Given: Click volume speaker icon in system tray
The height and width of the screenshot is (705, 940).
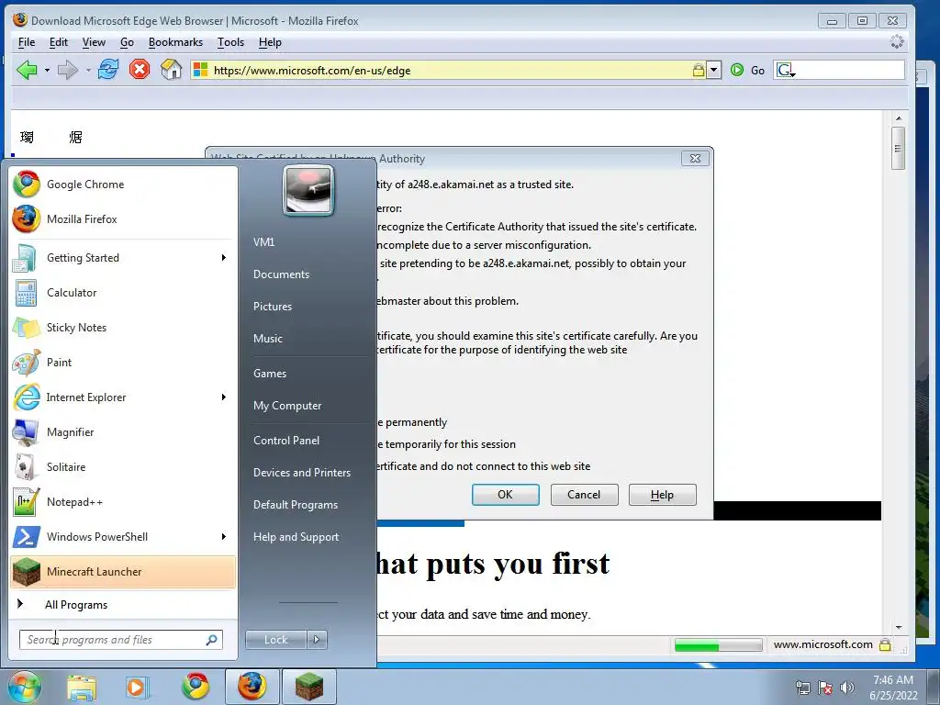Looking at the screenshot, I should 847,688.
